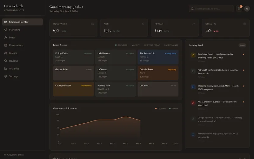
Task: Click the Occupancy 67% stat card
Action: point(73,28)
